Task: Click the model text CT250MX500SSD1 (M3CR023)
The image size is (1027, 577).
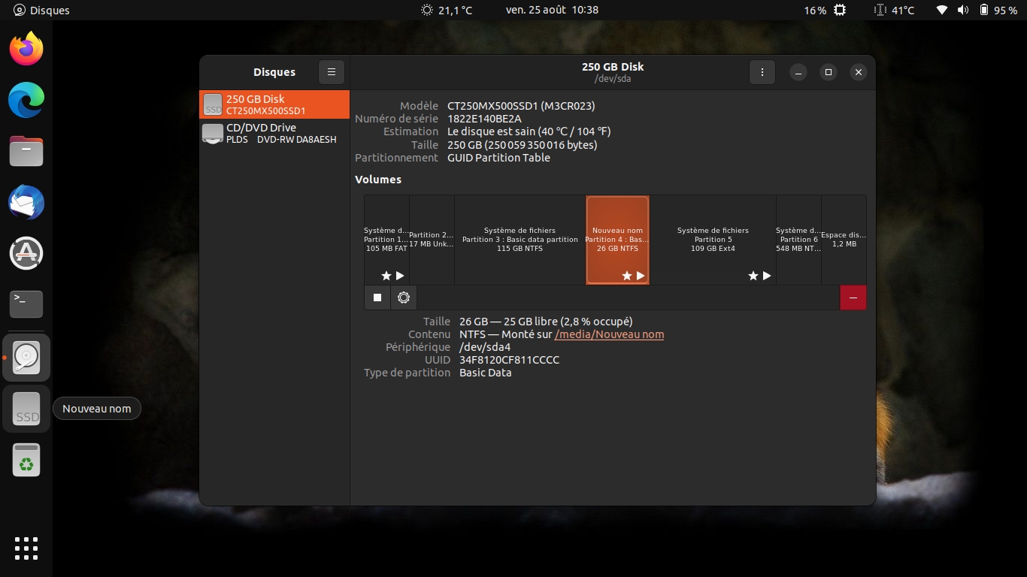Action: tap(521, 106)
